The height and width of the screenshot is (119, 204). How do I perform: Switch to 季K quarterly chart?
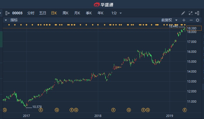click(x=89, y=13)
